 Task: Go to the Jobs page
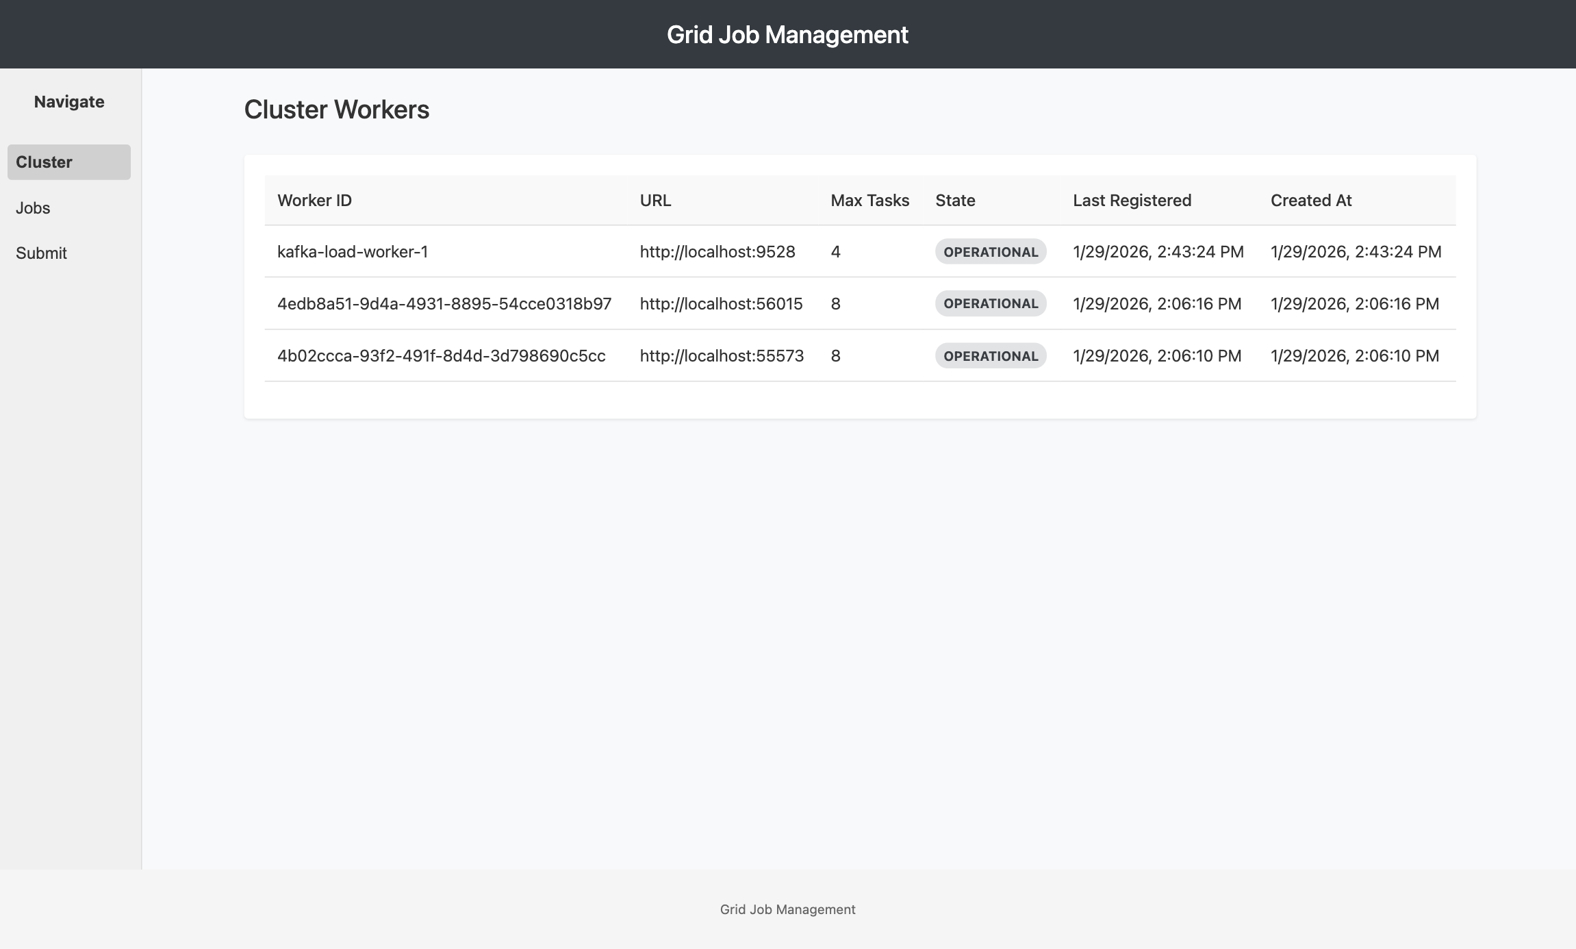(x=33, y=208)
